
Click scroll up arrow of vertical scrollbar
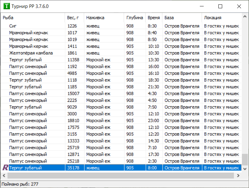coord(245,17)
